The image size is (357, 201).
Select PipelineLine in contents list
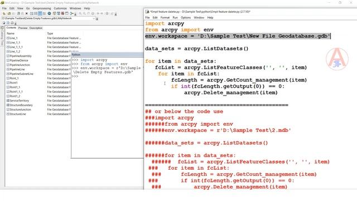(16, 69)
